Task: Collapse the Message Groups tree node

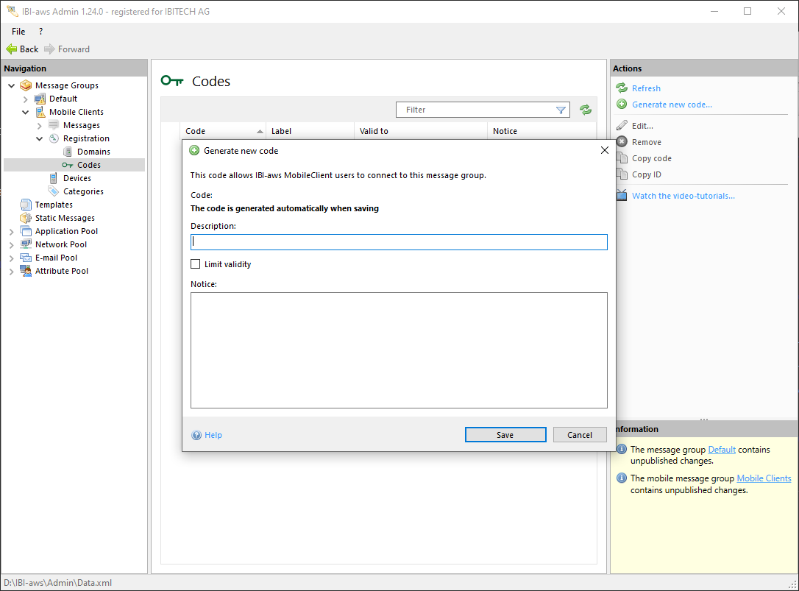Action: (x=12, y=85)
